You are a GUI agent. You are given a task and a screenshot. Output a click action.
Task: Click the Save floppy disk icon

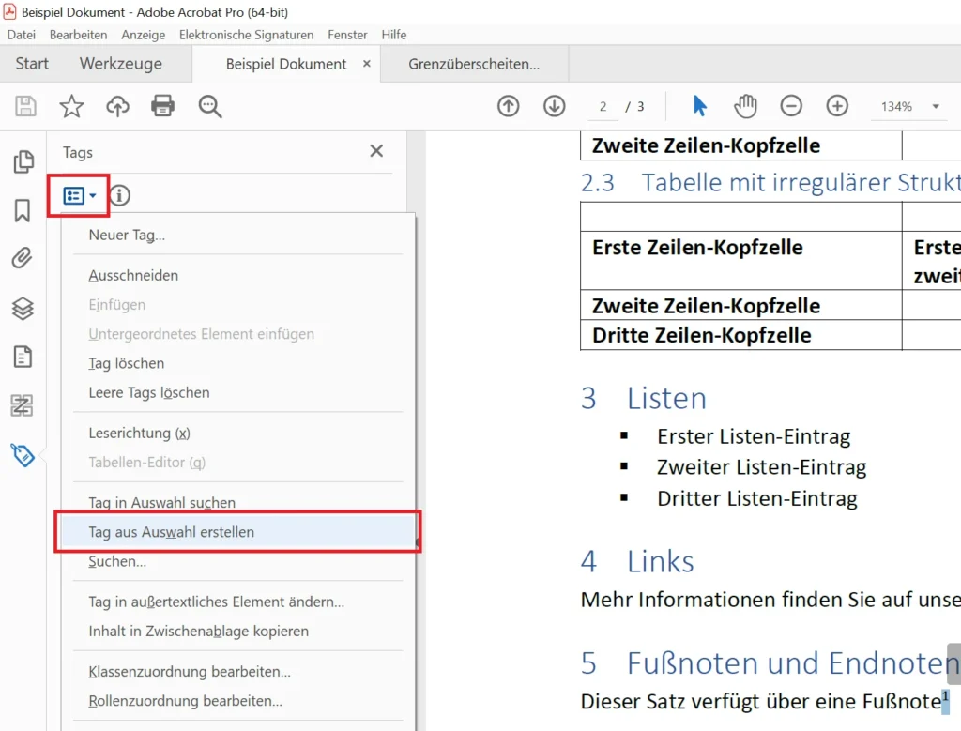26,106
